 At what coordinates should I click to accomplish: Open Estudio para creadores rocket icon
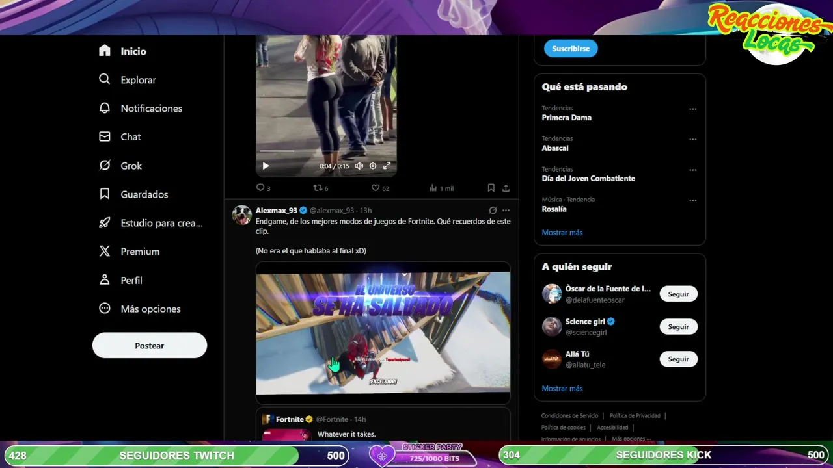105,222
